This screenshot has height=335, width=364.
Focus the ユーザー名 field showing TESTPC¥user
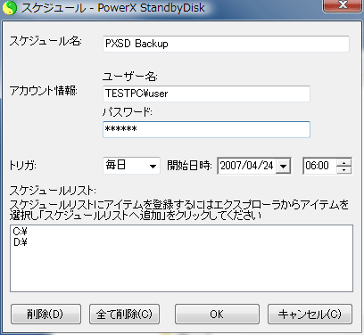click(206, 94)
